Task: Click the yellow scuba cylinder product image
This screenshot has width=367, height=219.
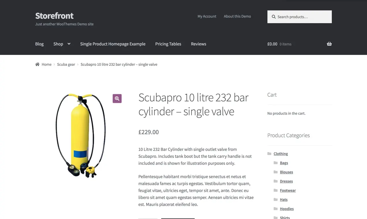Action: [81, 135]
